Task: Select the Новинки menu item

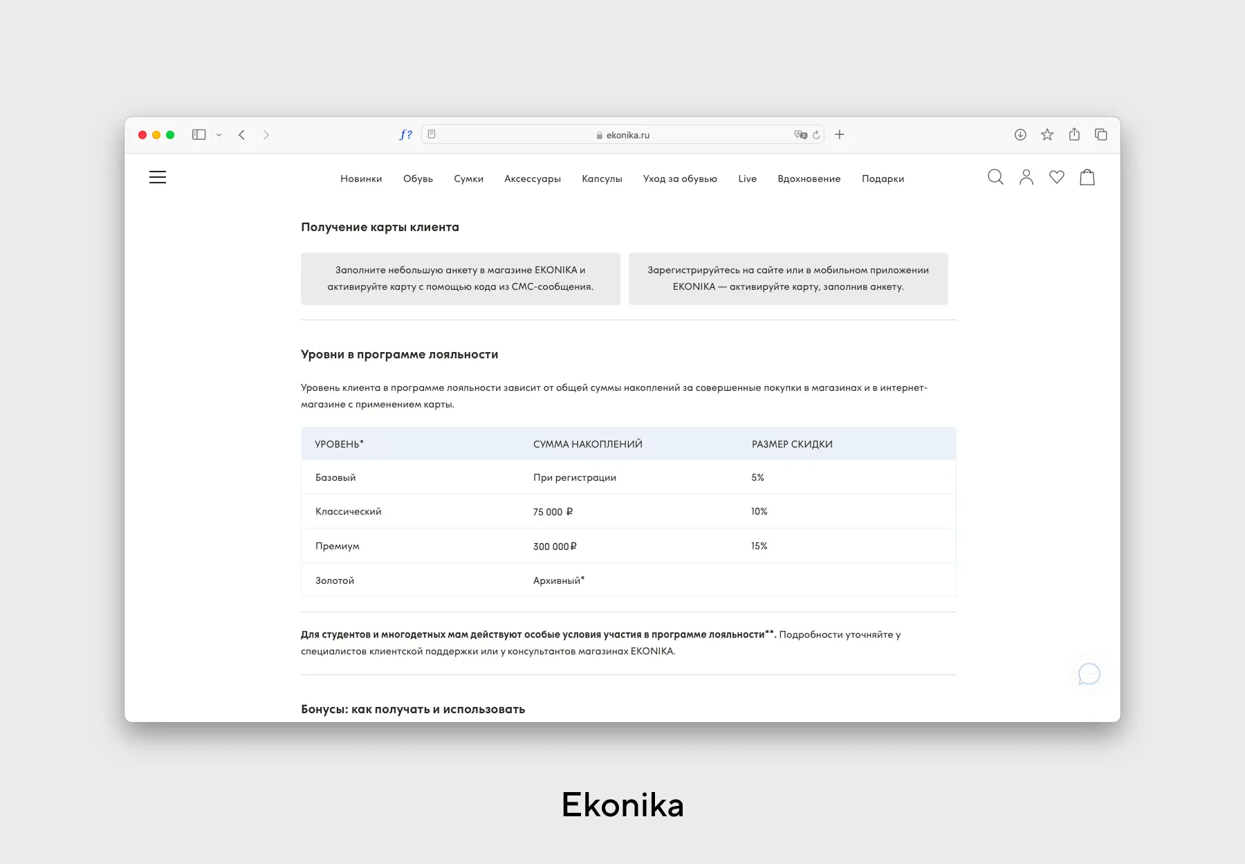Action: tap(360, 178)
